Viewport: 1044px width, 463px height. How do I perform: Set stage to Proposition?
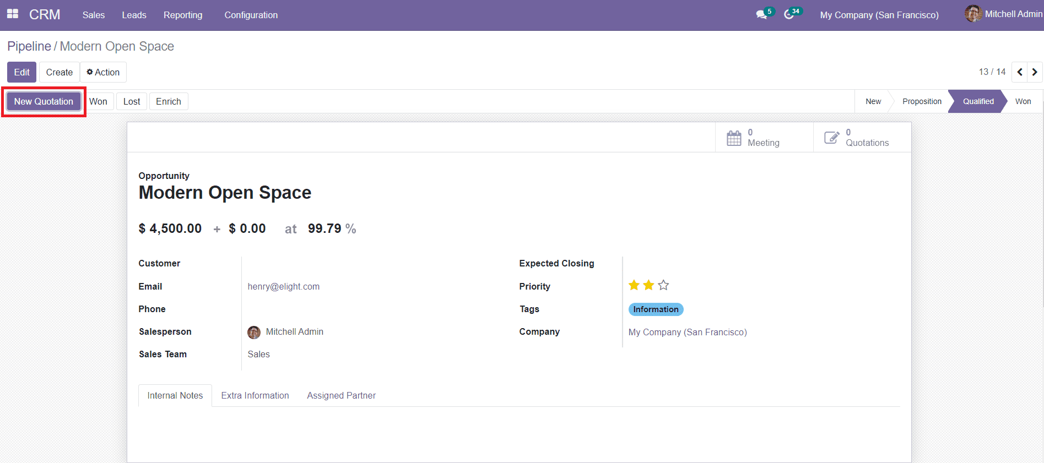point(922,101)
